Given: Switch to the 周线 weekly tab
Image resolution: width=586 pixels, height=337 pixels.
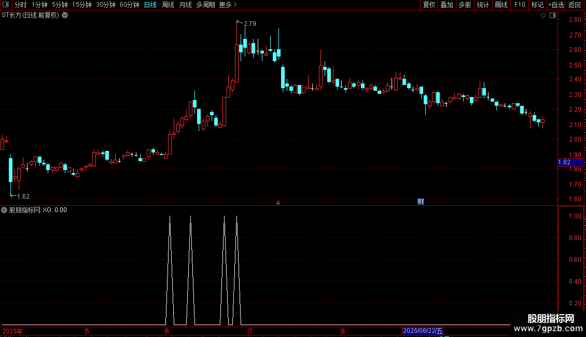Looking at the screenshot, I should (x=168, y=5).
